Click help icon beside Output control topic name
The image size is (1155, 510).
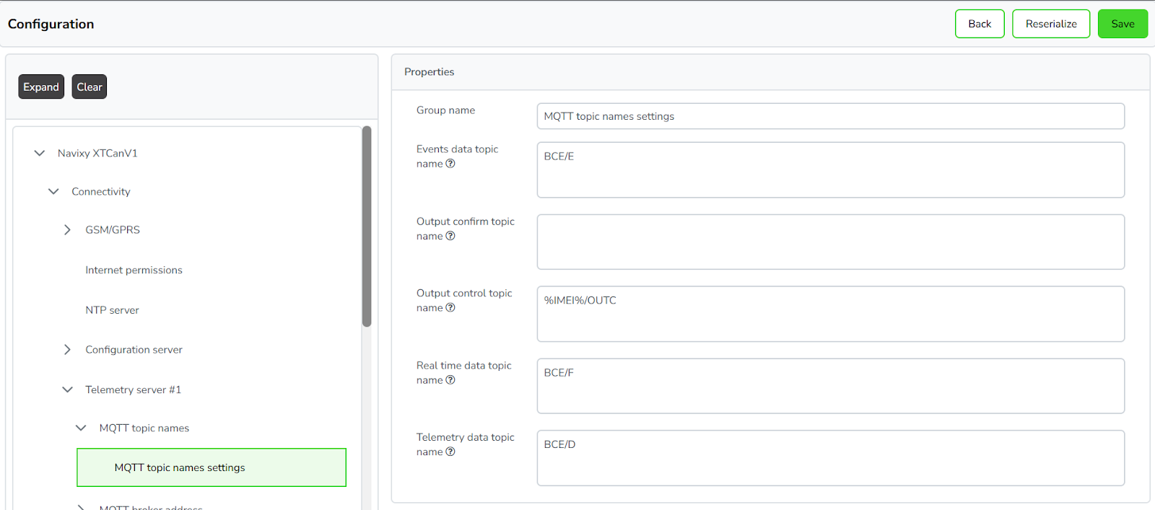click(450, 307)
